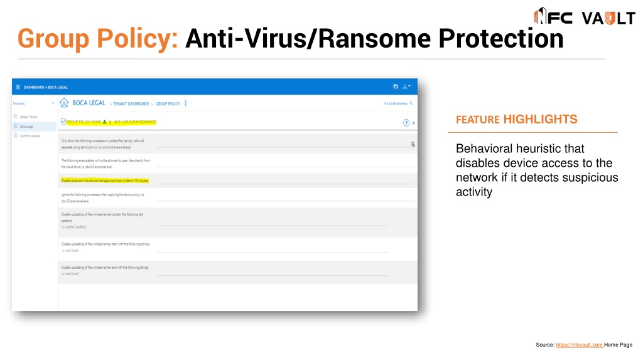Screen dimensions: 643x361
Task: Add a new tenant with the plus icon
Action: point(53,103)
